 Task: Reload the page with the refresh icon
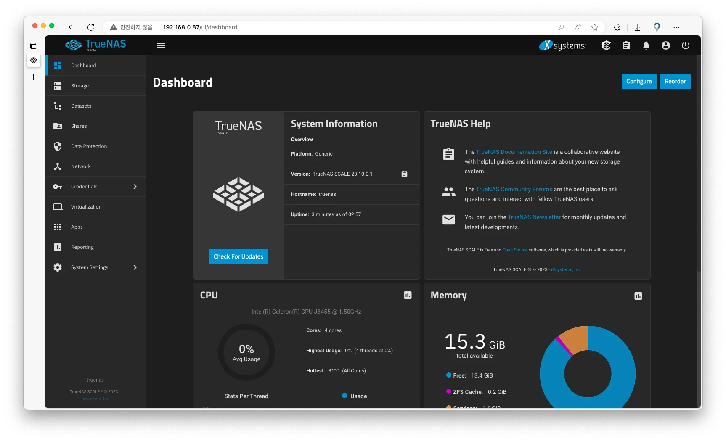(x=91, y=27)
